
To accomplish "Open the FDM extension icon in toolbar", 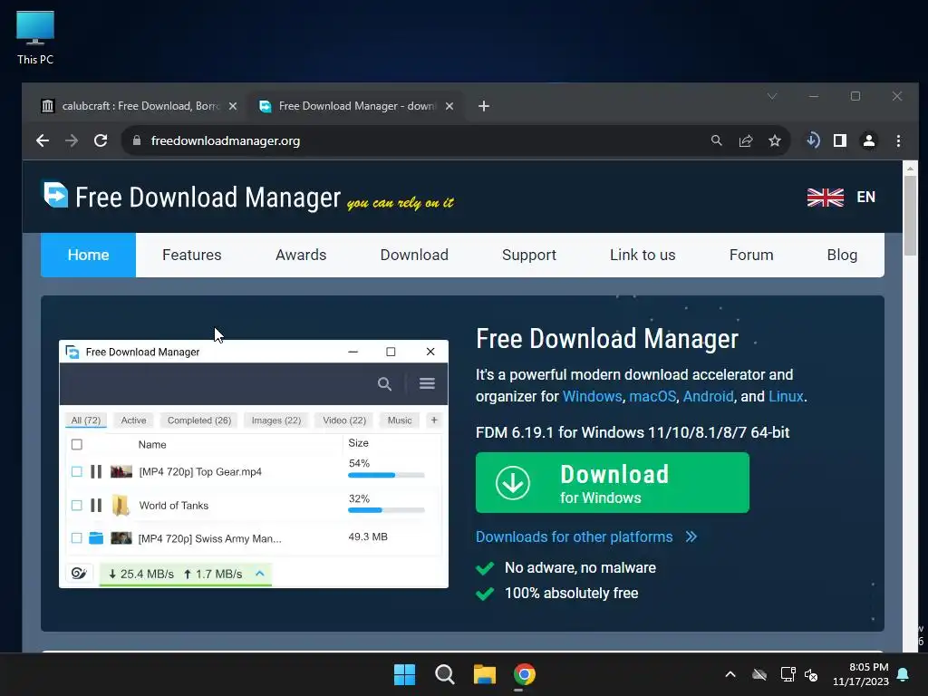I will click(x=813, y=140).
